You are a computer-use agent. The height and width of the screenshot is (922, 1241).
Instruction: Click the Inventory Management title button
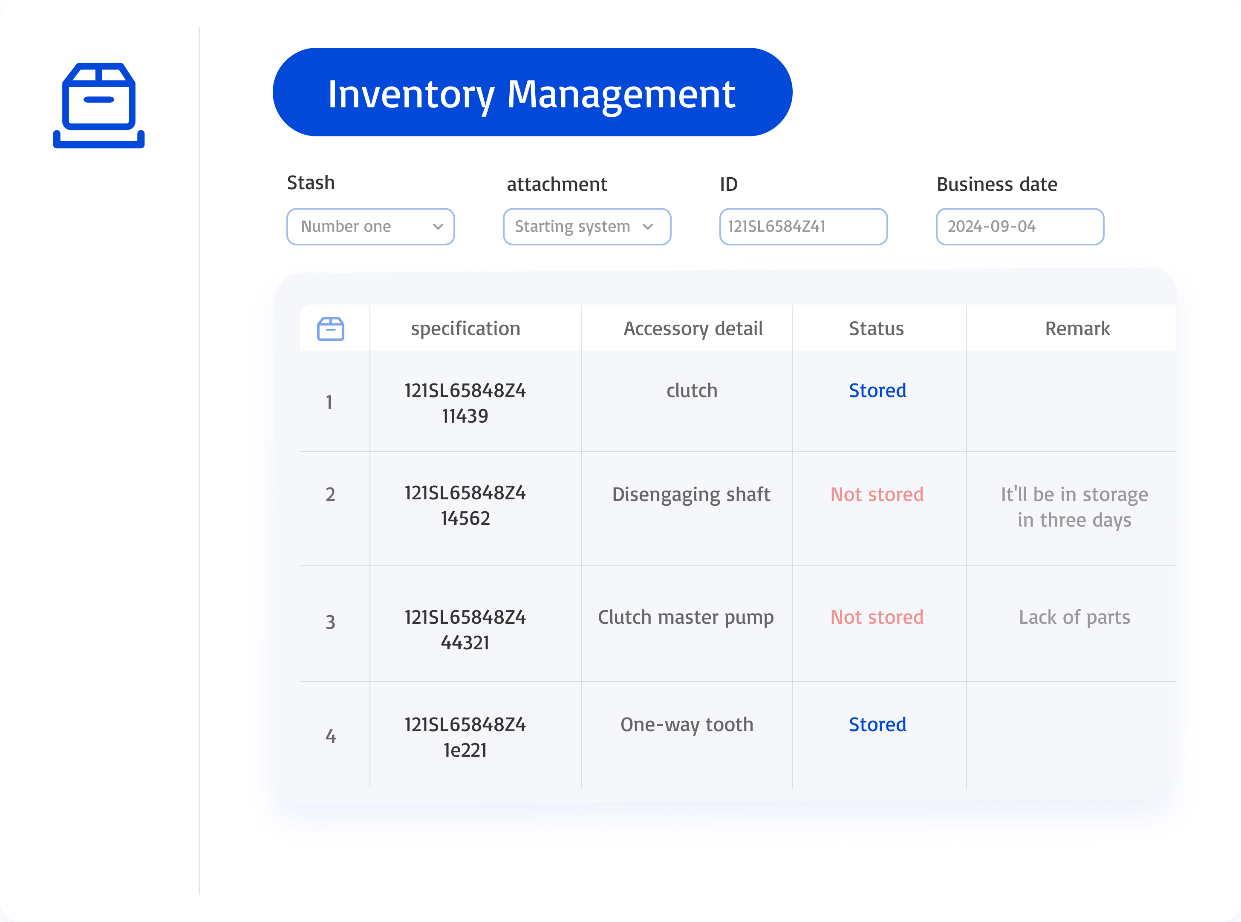point(532,92)
